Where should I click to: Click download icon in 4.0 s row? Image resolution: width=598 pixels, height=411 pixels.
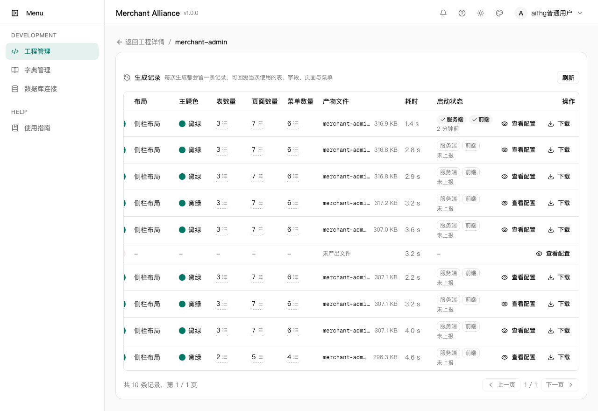pyautogui.click(x=551, y=331)
